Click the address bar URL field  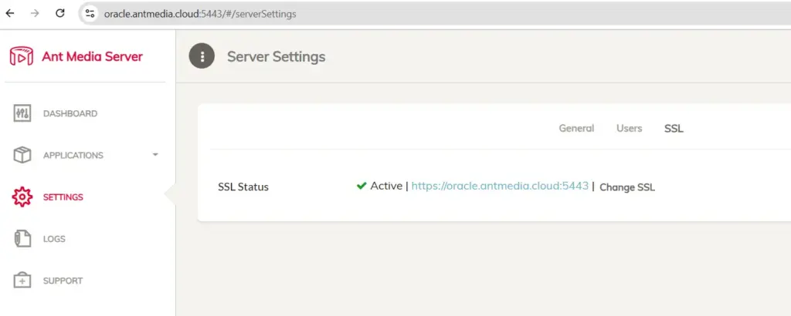click(200, 14)
